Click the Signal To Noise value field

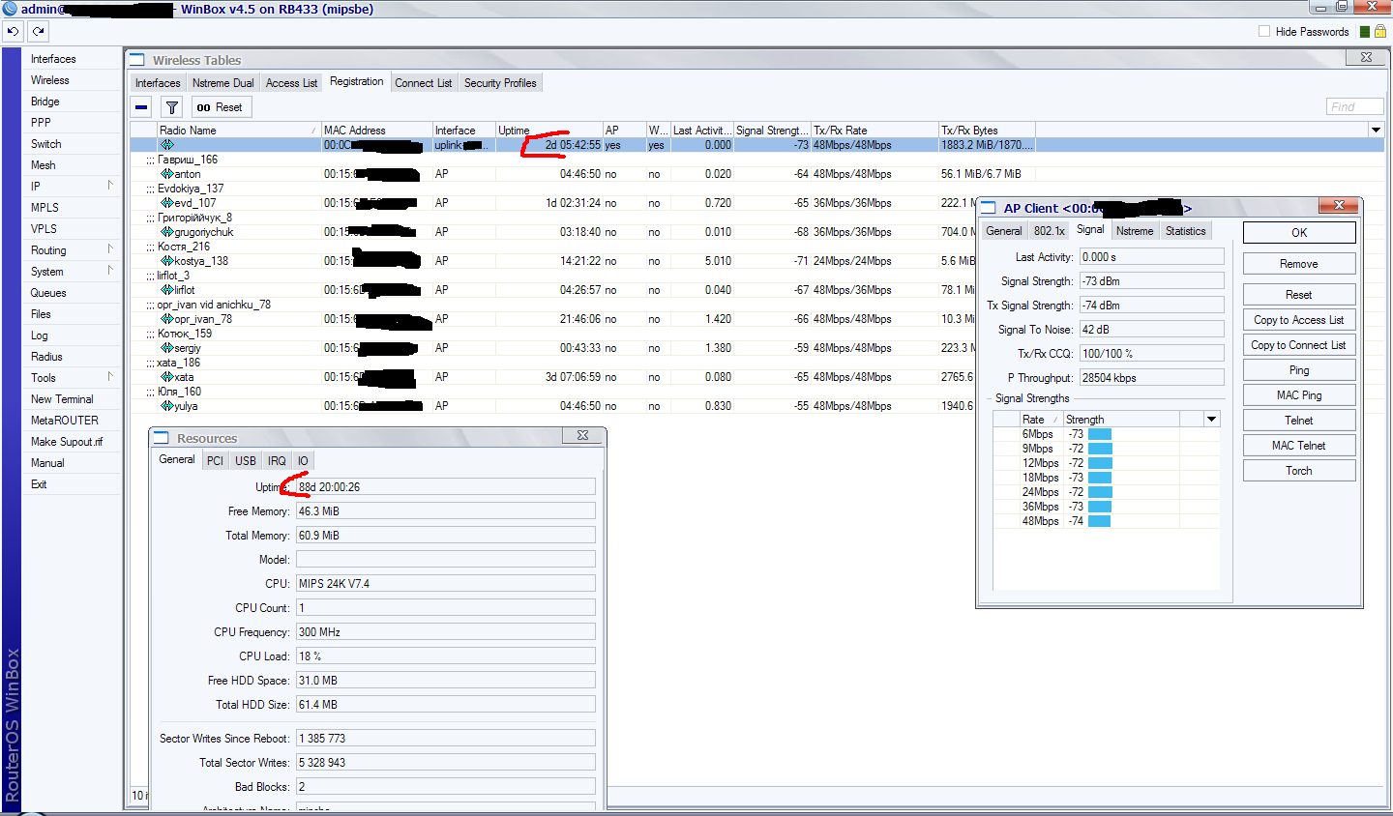coord(1151,330)
